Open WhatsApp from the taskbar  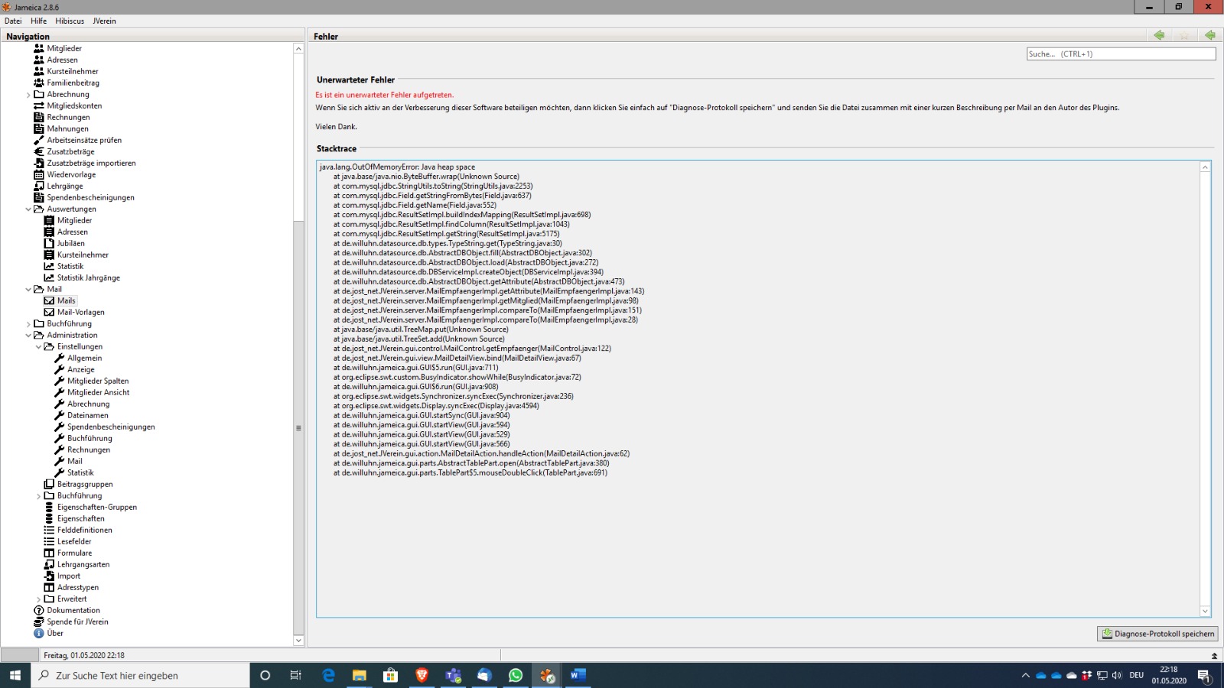pyautogui.click(x=516, y=675)
